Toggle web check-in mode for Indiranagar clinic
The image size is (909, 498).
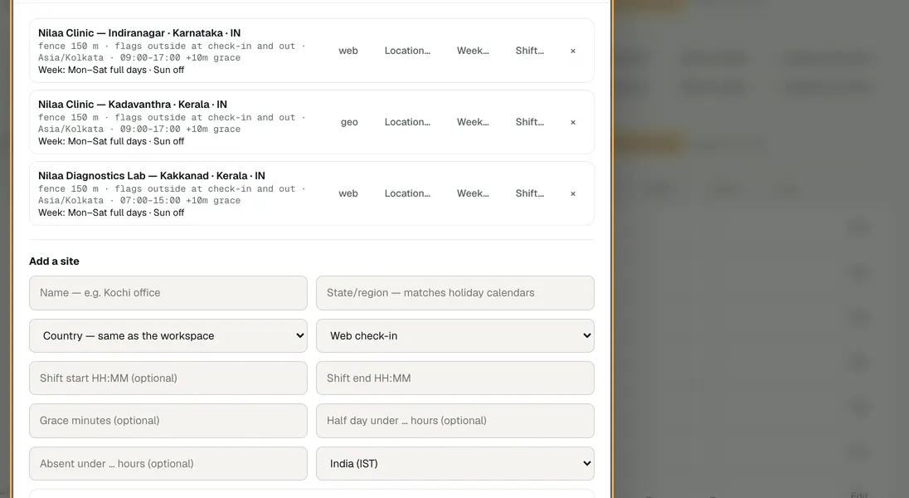pyautogui.click(x=348, y=51)
